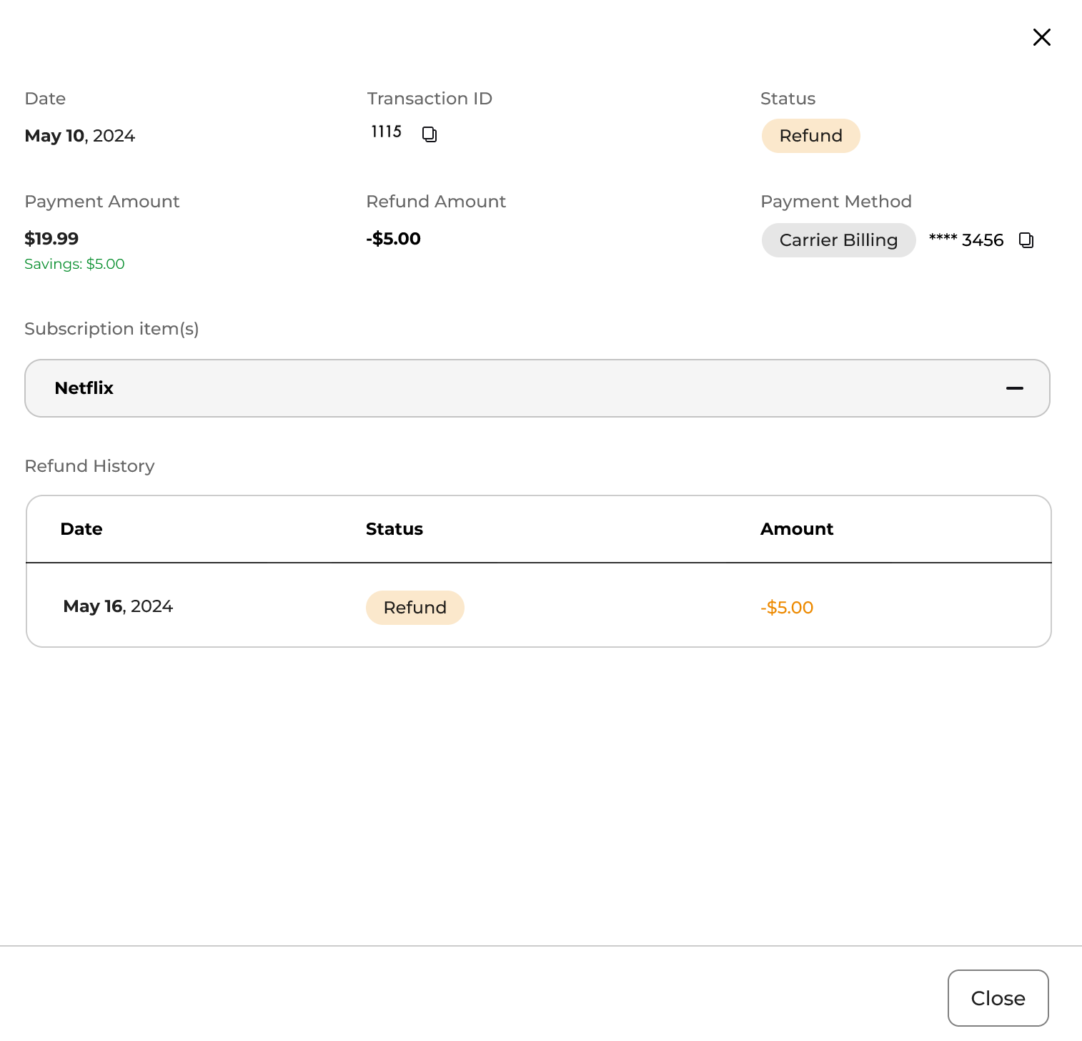Viewport: 1082px width, 1041px height.
Task: Click the transaction ID value 1115
Action: [x=386, y=132]
